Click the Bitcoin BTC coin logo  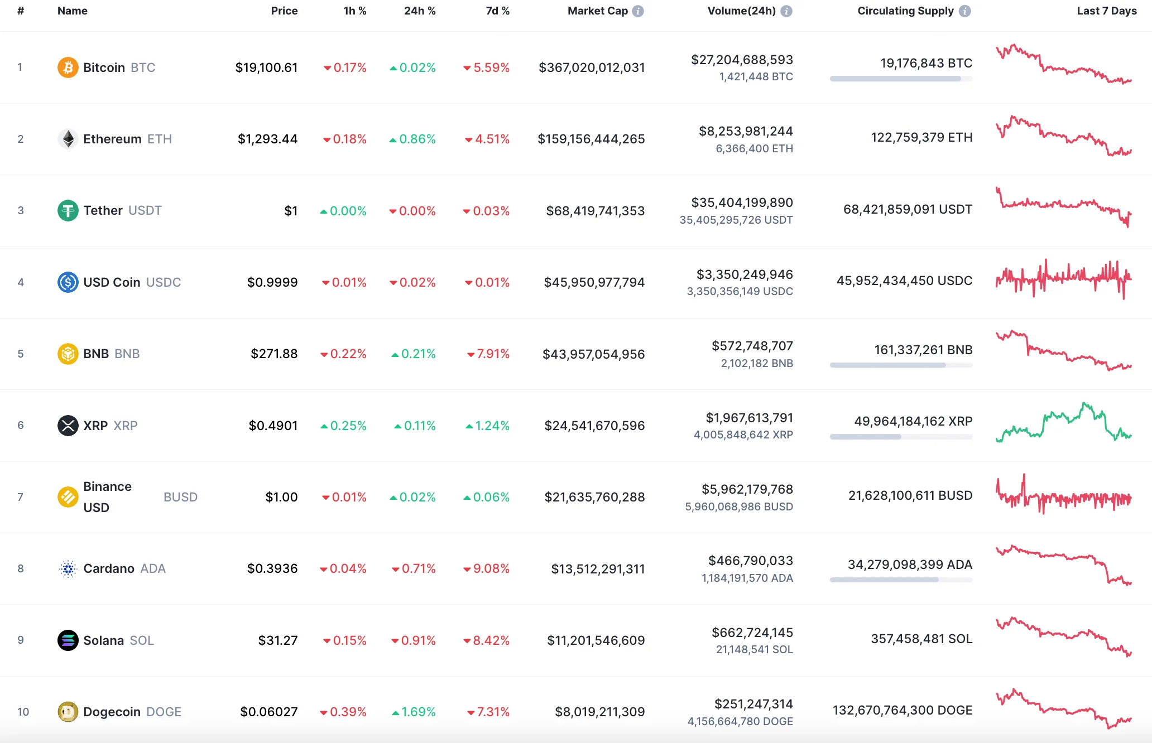pyautogui.click(x=68, y=67)
